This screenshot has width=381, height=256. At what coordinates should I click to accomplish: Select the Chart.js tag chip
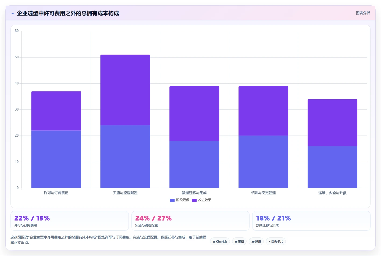[220, 241]
